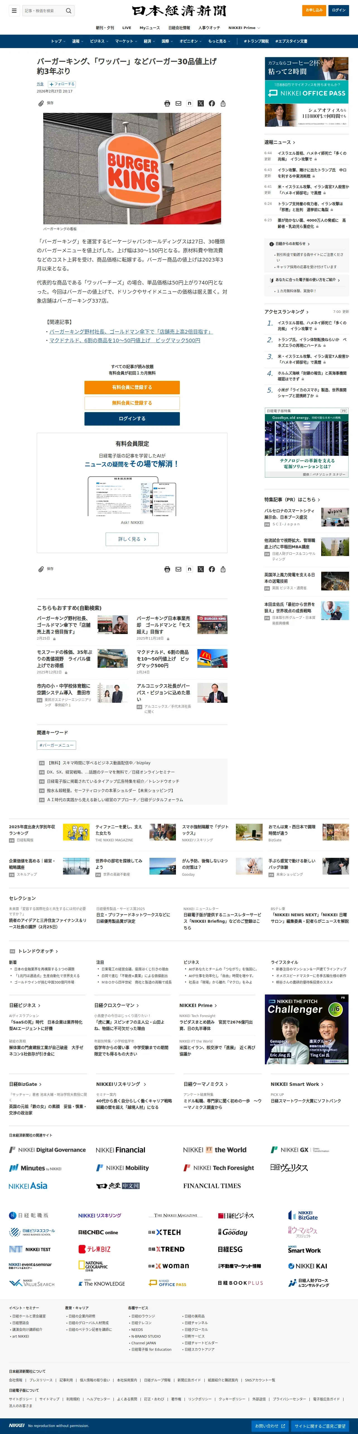Click the 有料会員に登録する button

pyautogui.click(x=132, y=388)
